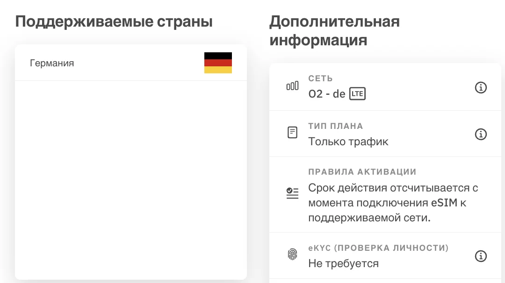Click the O2 - de network name
This screenshot has height=283, width=505.
326,94
